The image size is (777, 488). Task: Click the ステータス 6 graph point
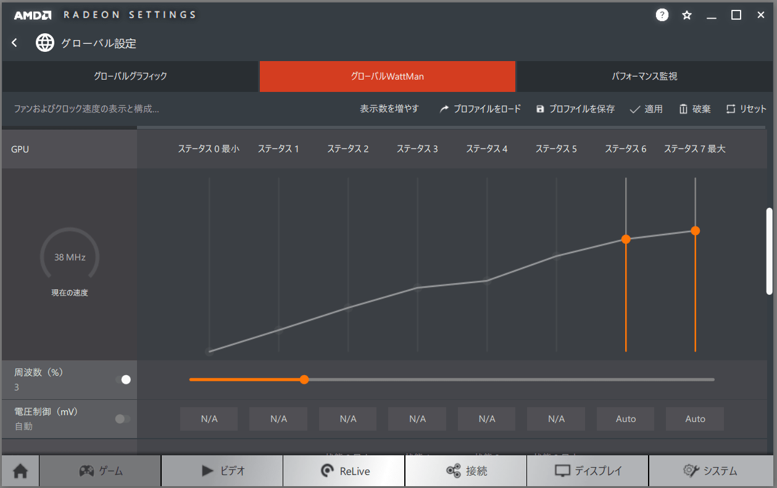tap(626, 239)
